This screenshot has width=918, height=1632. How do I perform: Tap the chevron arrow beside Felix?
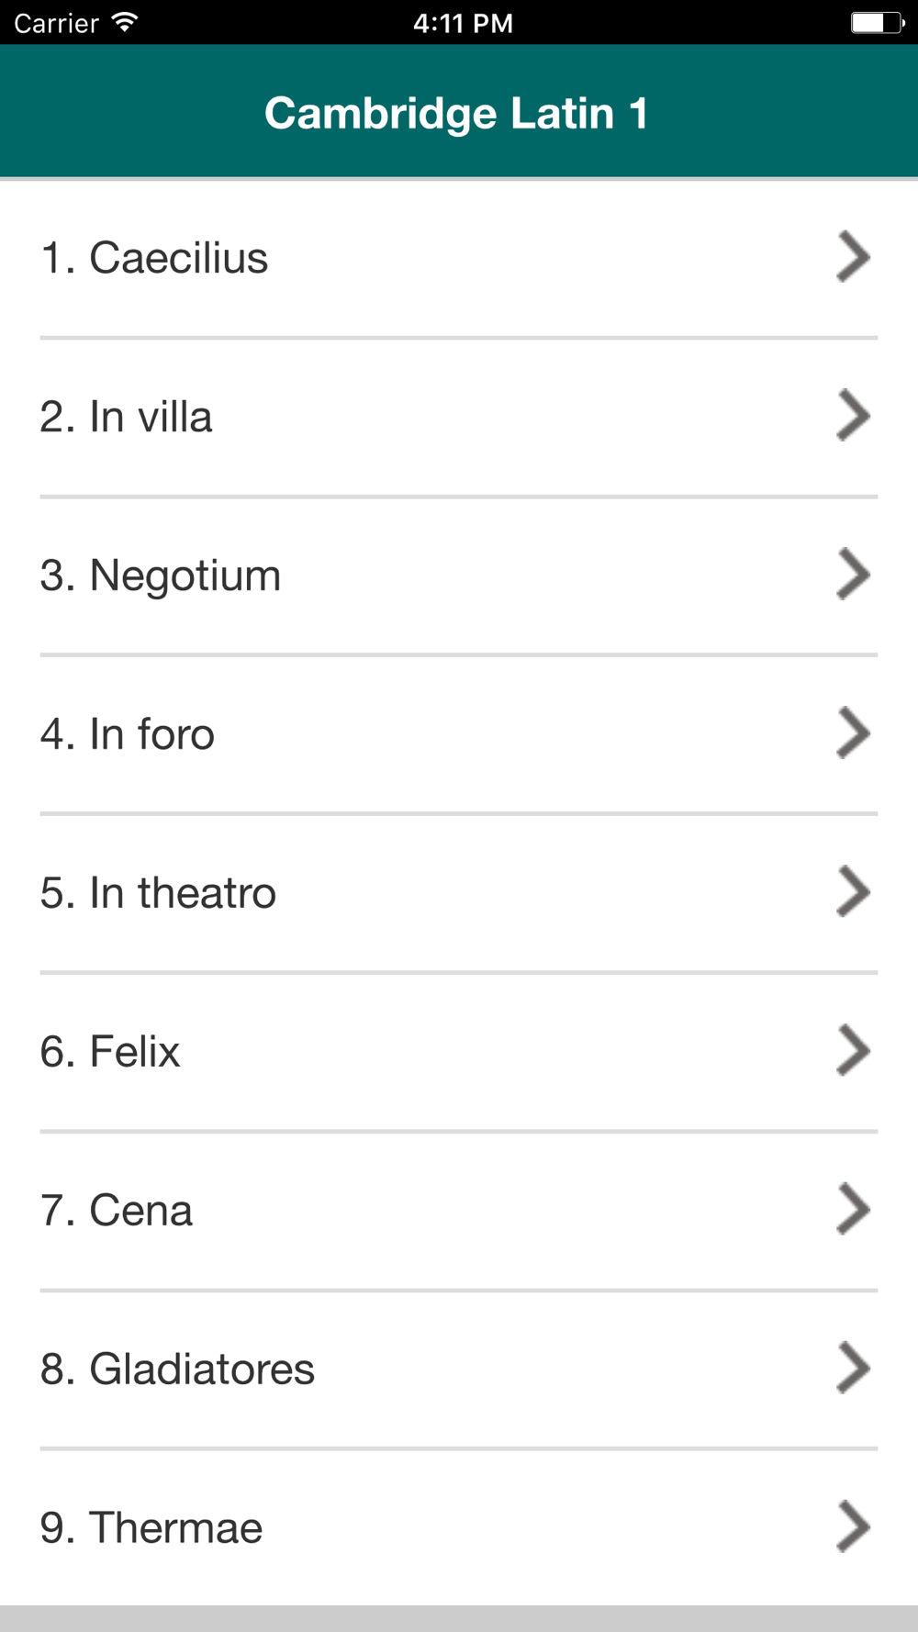tap(853, 1051)
